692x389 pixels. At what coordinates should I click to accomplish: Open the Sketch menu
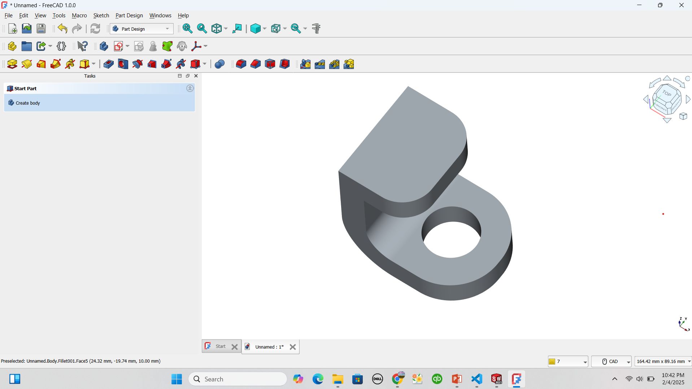coord(101,16)
